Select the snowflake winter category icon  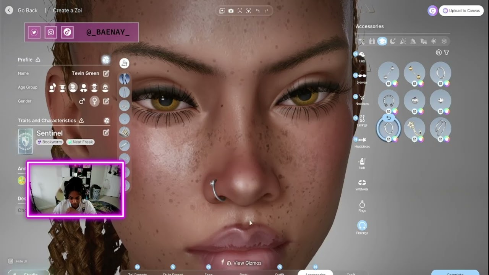click(444, 41)
